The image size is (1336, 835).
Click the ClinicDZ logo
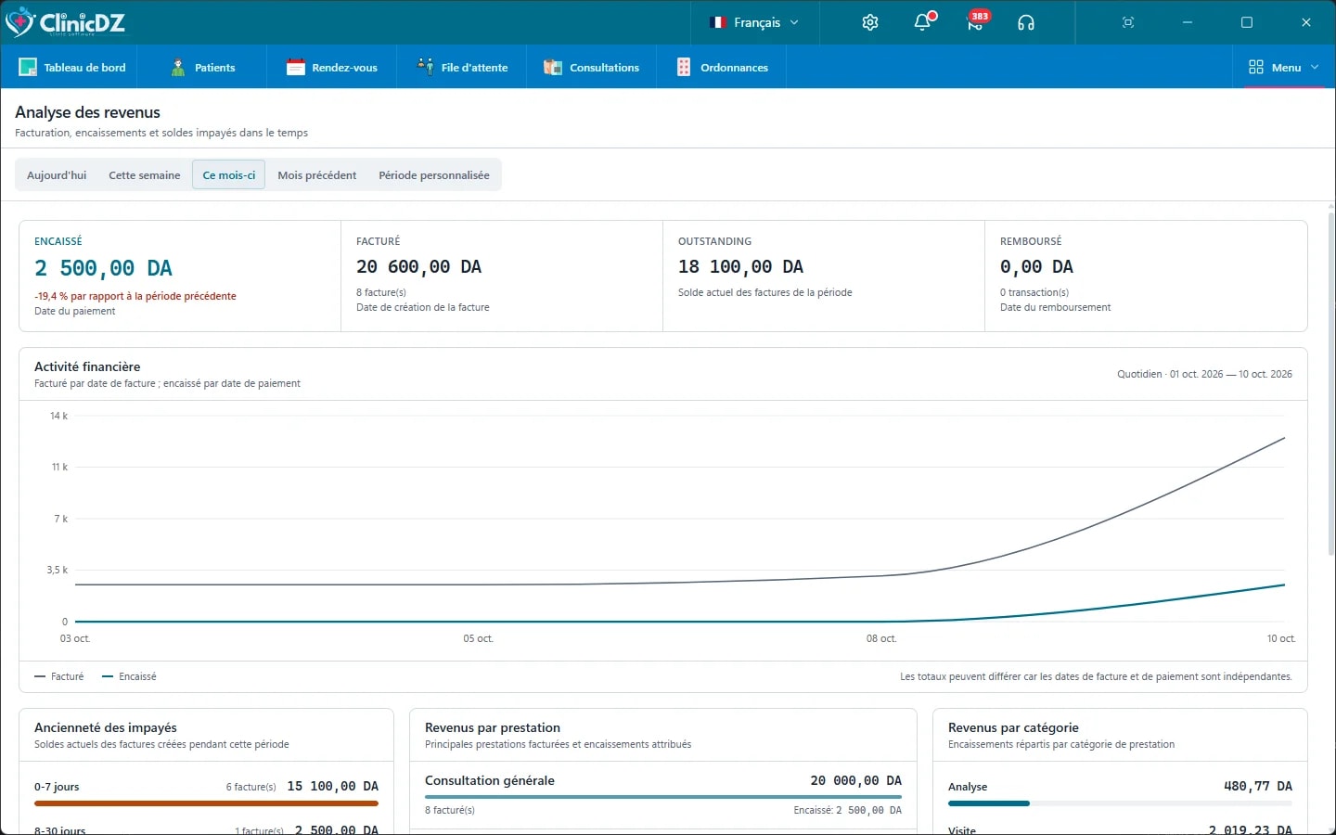(65, 22)
